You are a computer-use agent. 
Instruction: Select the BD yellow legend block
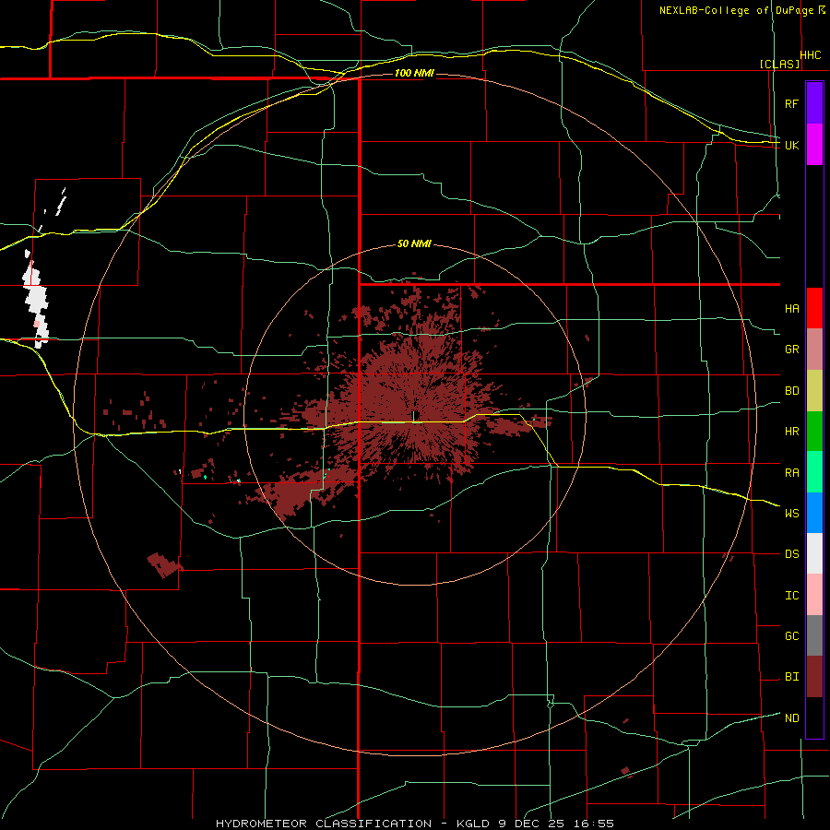click(814, 390)
